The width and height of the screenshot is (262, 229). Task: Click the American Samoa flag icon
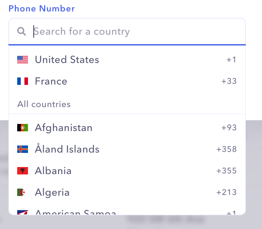(x=23, y=212)
